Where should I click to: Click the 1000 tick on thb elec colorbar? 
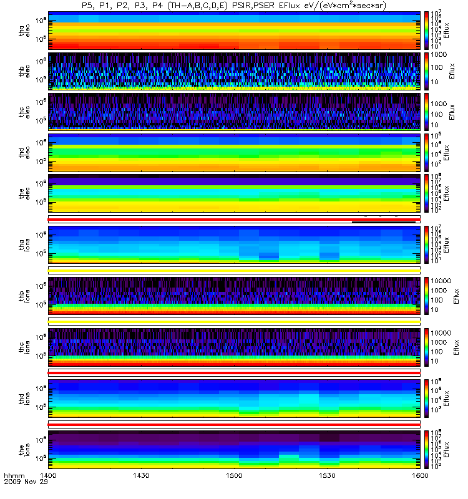click(439, 54)
